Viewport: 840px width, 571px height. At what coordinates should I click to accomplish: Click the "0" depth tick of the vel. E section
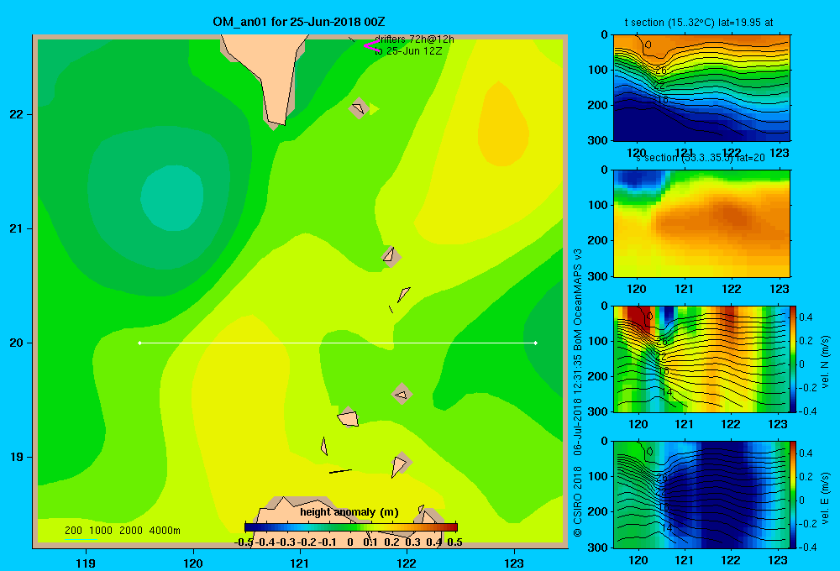tap(604, 442)
